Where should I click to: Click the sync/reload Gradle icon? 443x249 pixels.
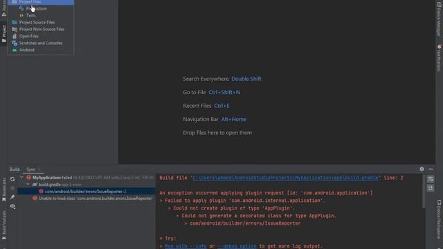[x=12, y=179]
